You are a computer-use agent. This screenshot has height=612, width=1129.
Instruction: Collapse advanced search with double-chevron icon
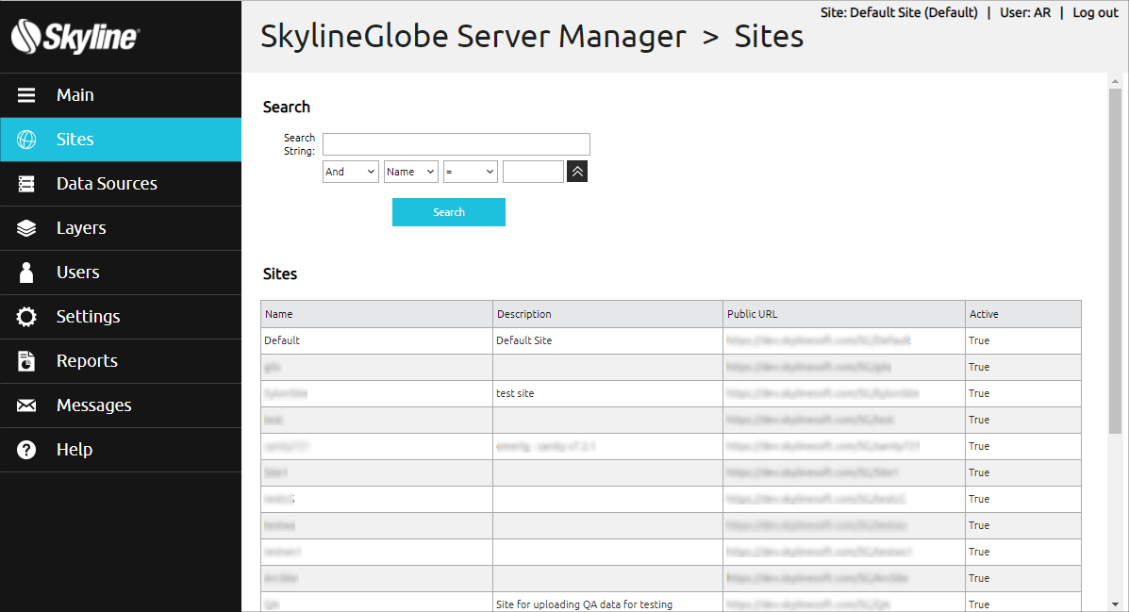coord(577,172)
